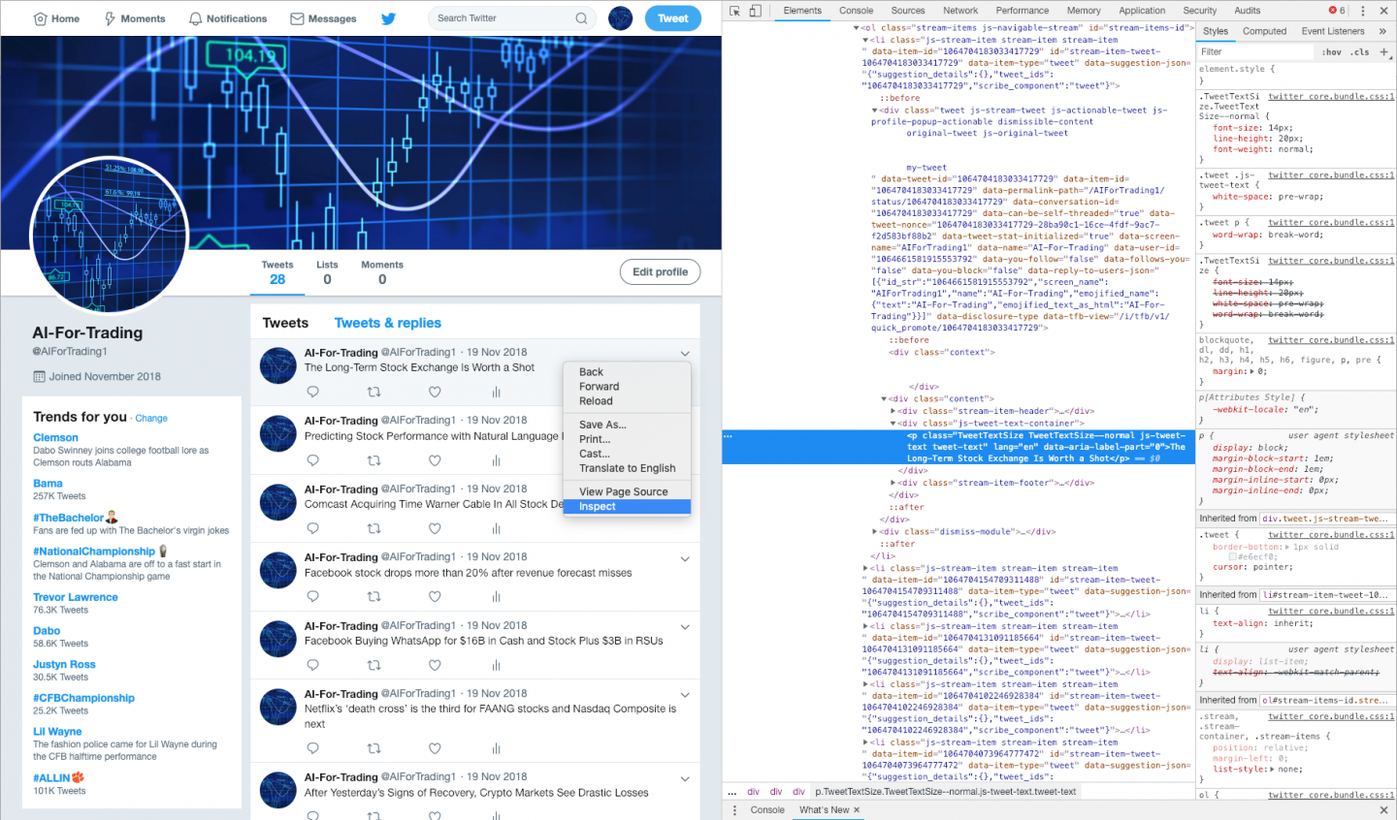Open the Tweets & replies link

coord(387,323)
